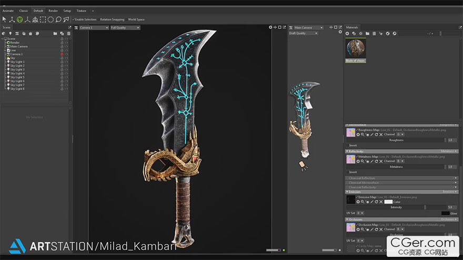This screenshot has height=260, width=463.
Task: Add a new workspace tab with plus
Action: pos(93,11)
